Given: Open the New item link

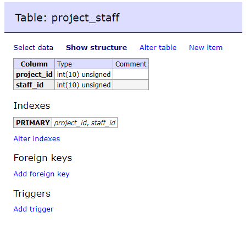Looking at the screenshot, I should click(205, 48).
